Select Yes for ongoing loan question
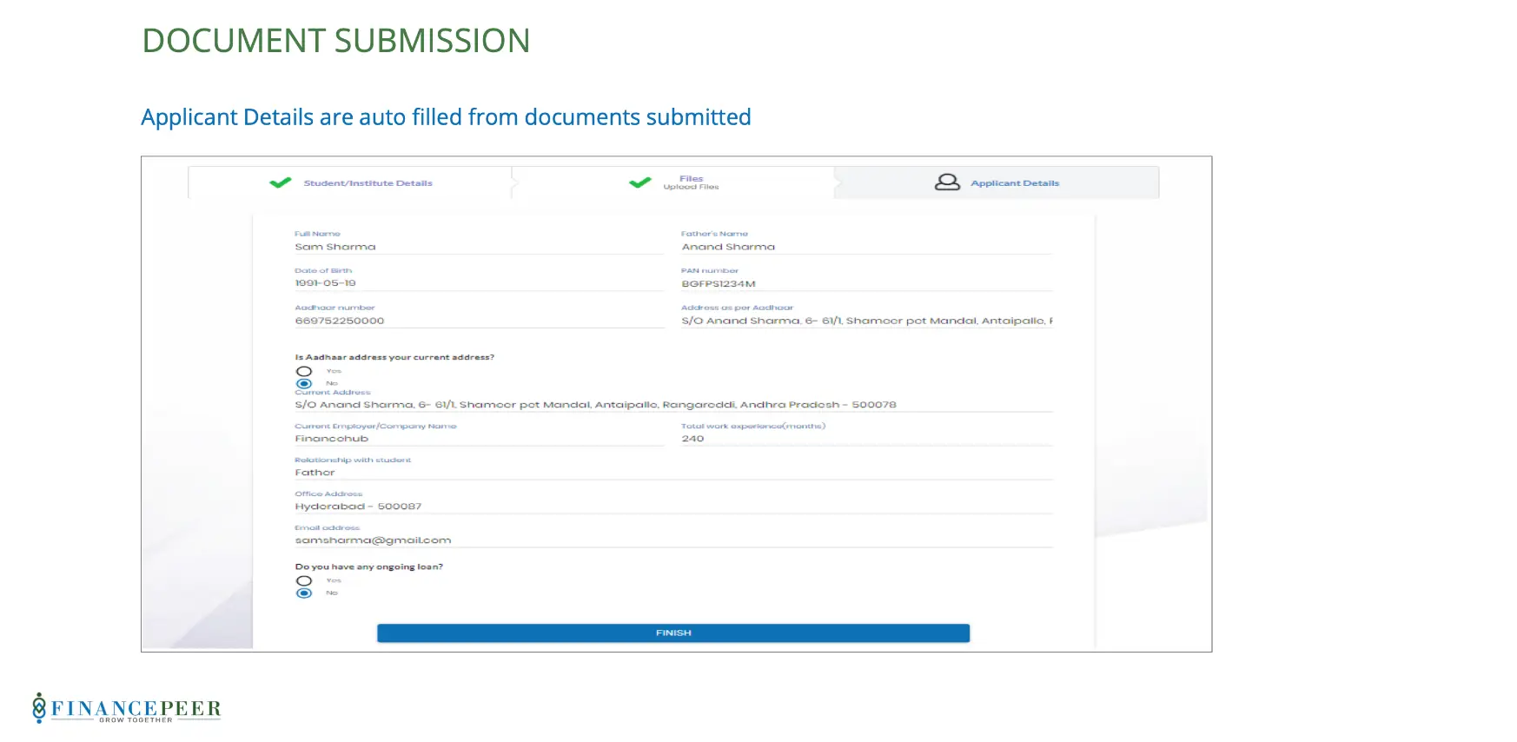1517x742 pixels. tap(304, 580)
